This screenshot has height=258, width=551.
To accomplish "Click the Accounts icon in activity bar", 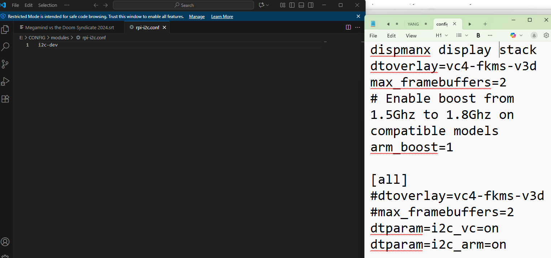I will 5,241.
